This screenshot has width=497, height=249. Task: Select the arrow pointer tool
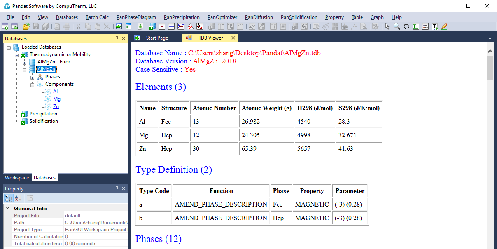387,27
